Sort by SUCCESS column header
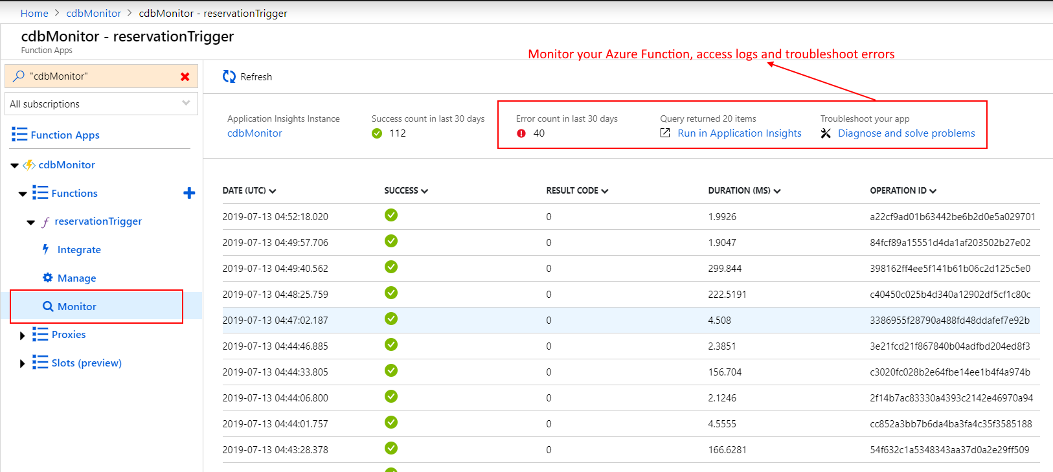1053x472 pixels. coord(406,191)
